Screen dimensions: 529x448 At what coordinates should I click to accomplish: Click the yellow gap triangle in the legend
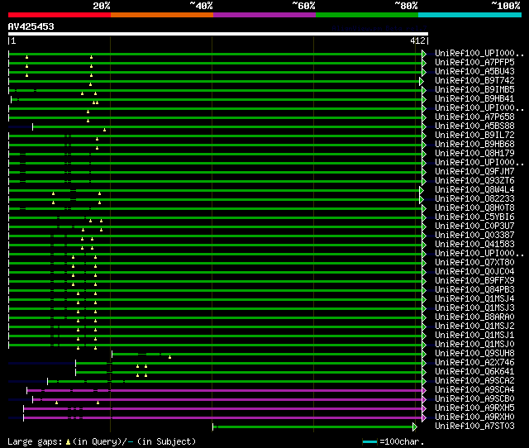pyautogui.click(x=68, y=441)
